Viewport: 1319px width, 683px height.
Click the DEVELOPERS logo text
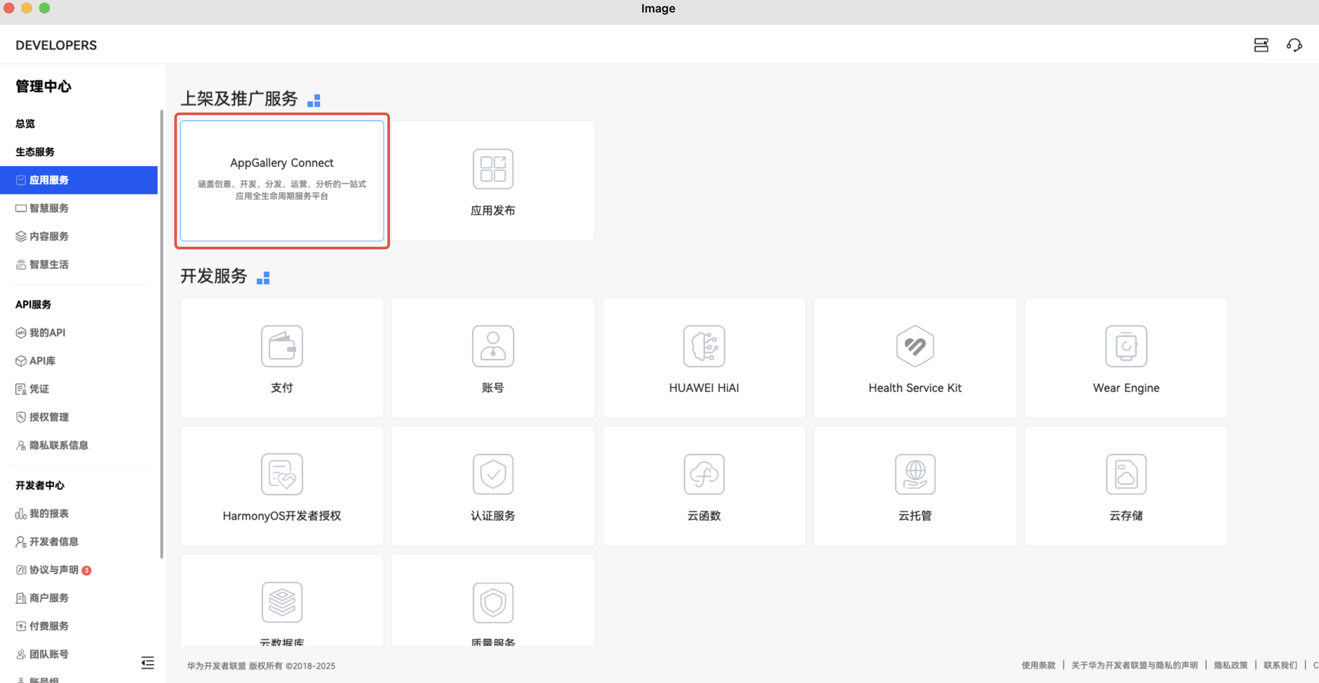(56, 45)
